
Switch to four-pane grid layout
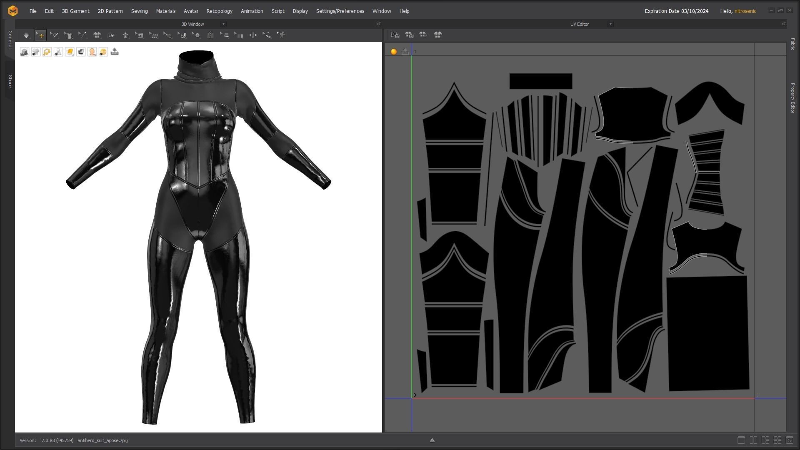point(777,440)
